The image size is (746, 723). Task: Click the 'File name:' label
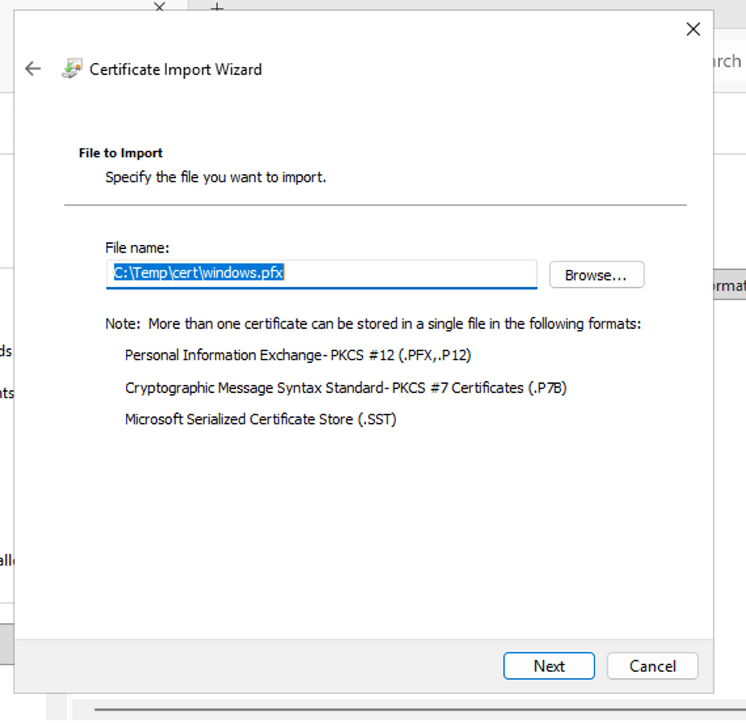[137, 248]
